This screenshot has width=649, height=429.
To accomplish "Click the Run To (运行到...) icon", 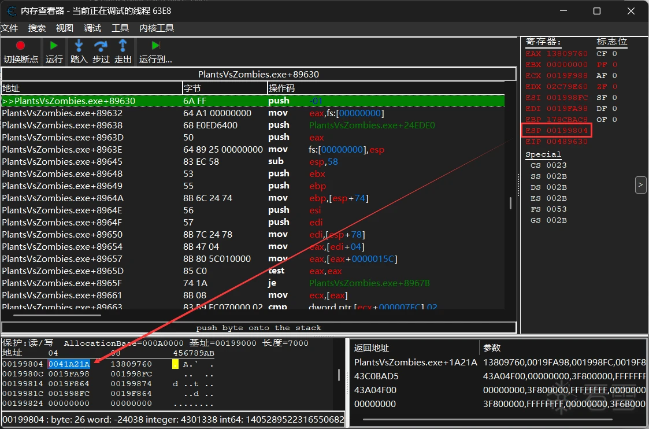I will 155,46.
